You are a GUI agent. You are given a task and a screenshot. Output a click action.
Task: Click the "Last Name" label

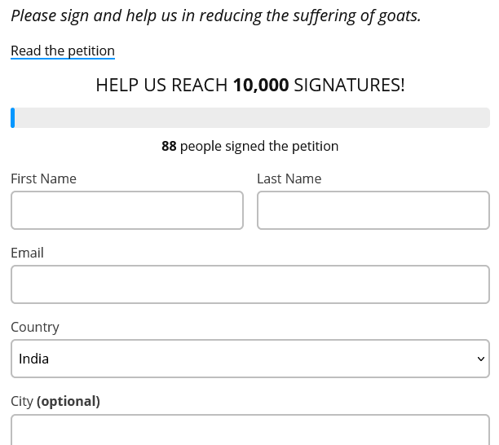pyautogui.click(x=289, y=178)
